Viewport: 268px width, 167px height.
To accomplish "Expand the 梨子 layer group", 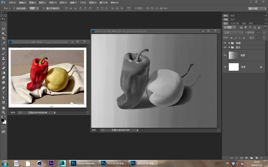I will (x=229, y=48).
